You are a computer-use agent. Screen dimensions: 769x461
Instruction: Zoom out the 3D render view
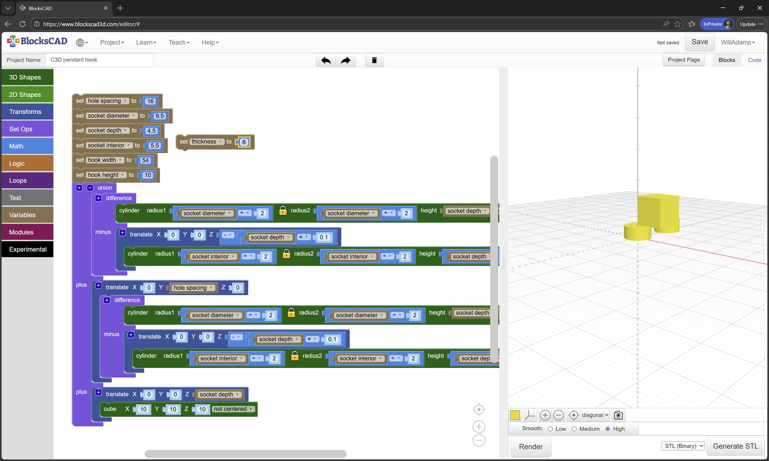558,415
